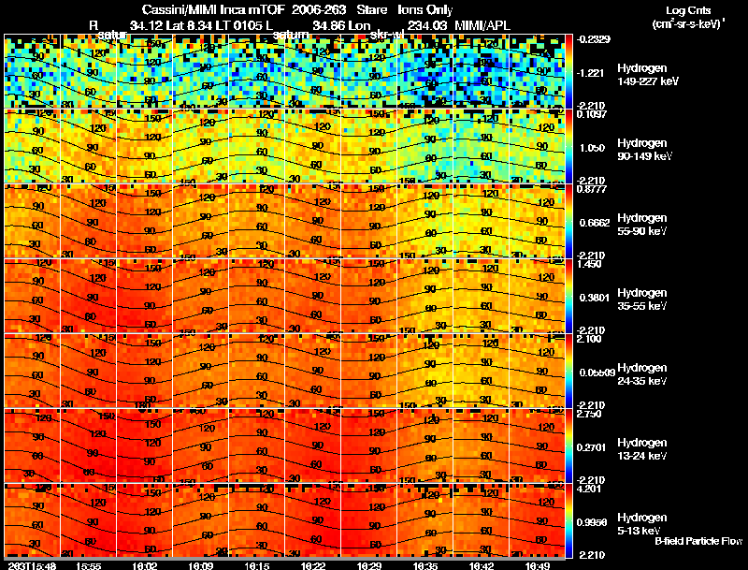Click the Ions Only label in the title
This screenshot has height=570, width=748.
click(x=425, y=9)
